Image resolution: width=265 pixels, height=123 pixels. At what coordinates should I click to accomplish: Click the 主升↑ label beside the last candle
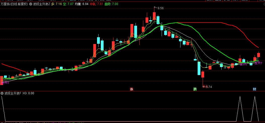pos(258,63)
